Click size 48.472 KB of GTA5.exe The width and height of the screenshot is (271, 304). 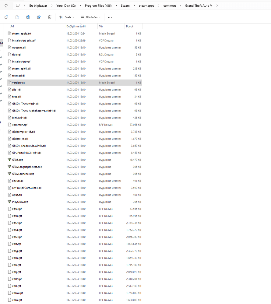point(135,160)
